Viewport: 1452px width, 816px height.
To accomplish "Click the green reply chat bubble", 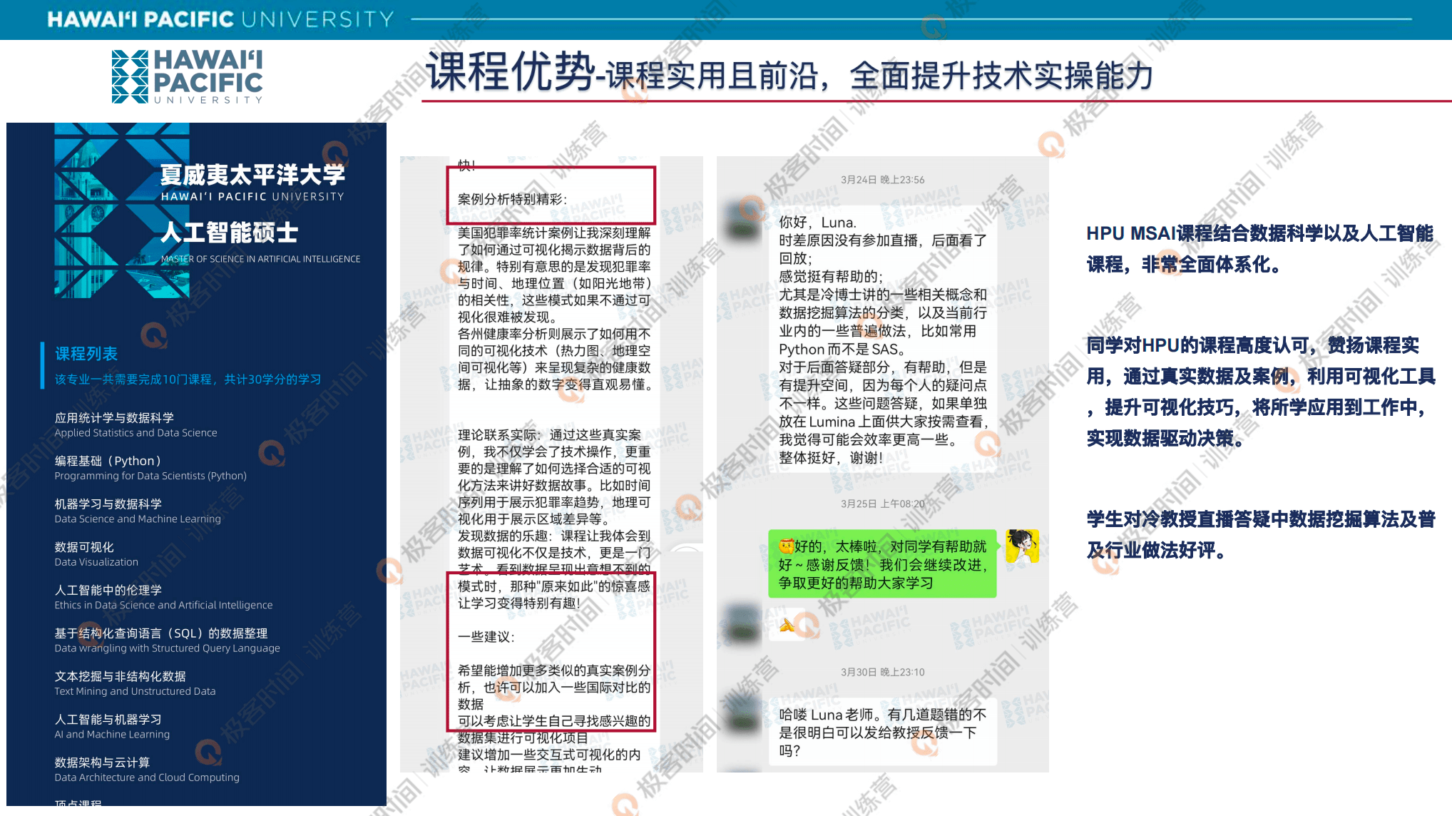I will point(881,564).
